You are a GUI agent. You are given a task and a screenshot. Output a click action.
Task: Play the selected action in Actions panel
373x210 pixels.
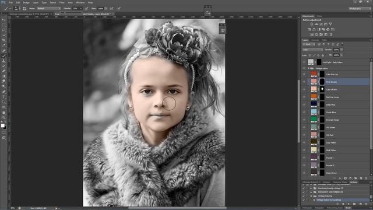coord(349,204)
